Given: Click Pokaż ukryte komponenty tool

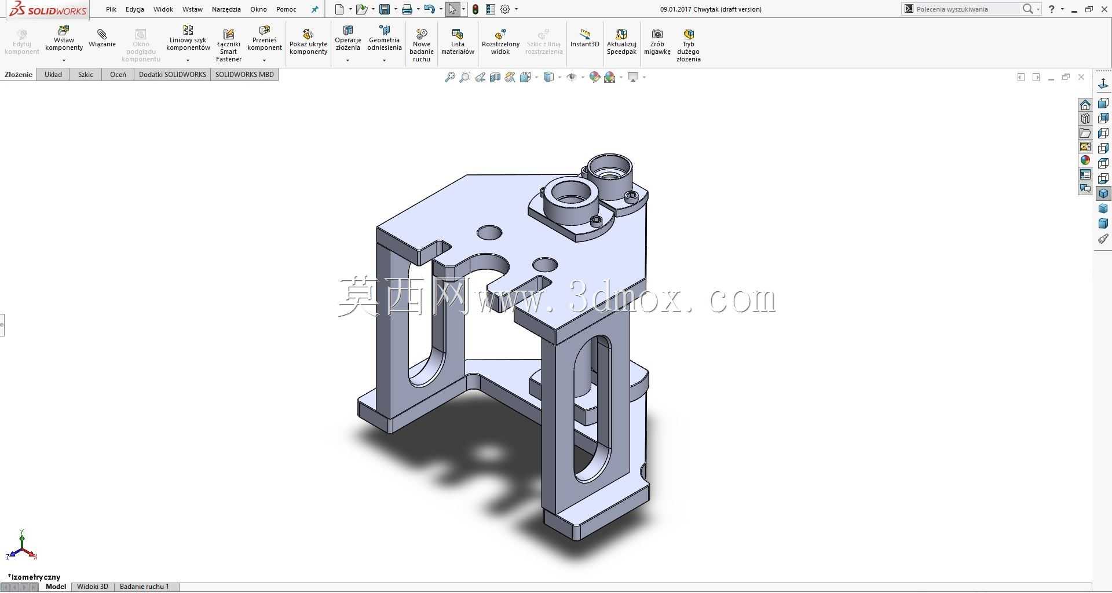Looking at the screenshot, I should point(309,42).
